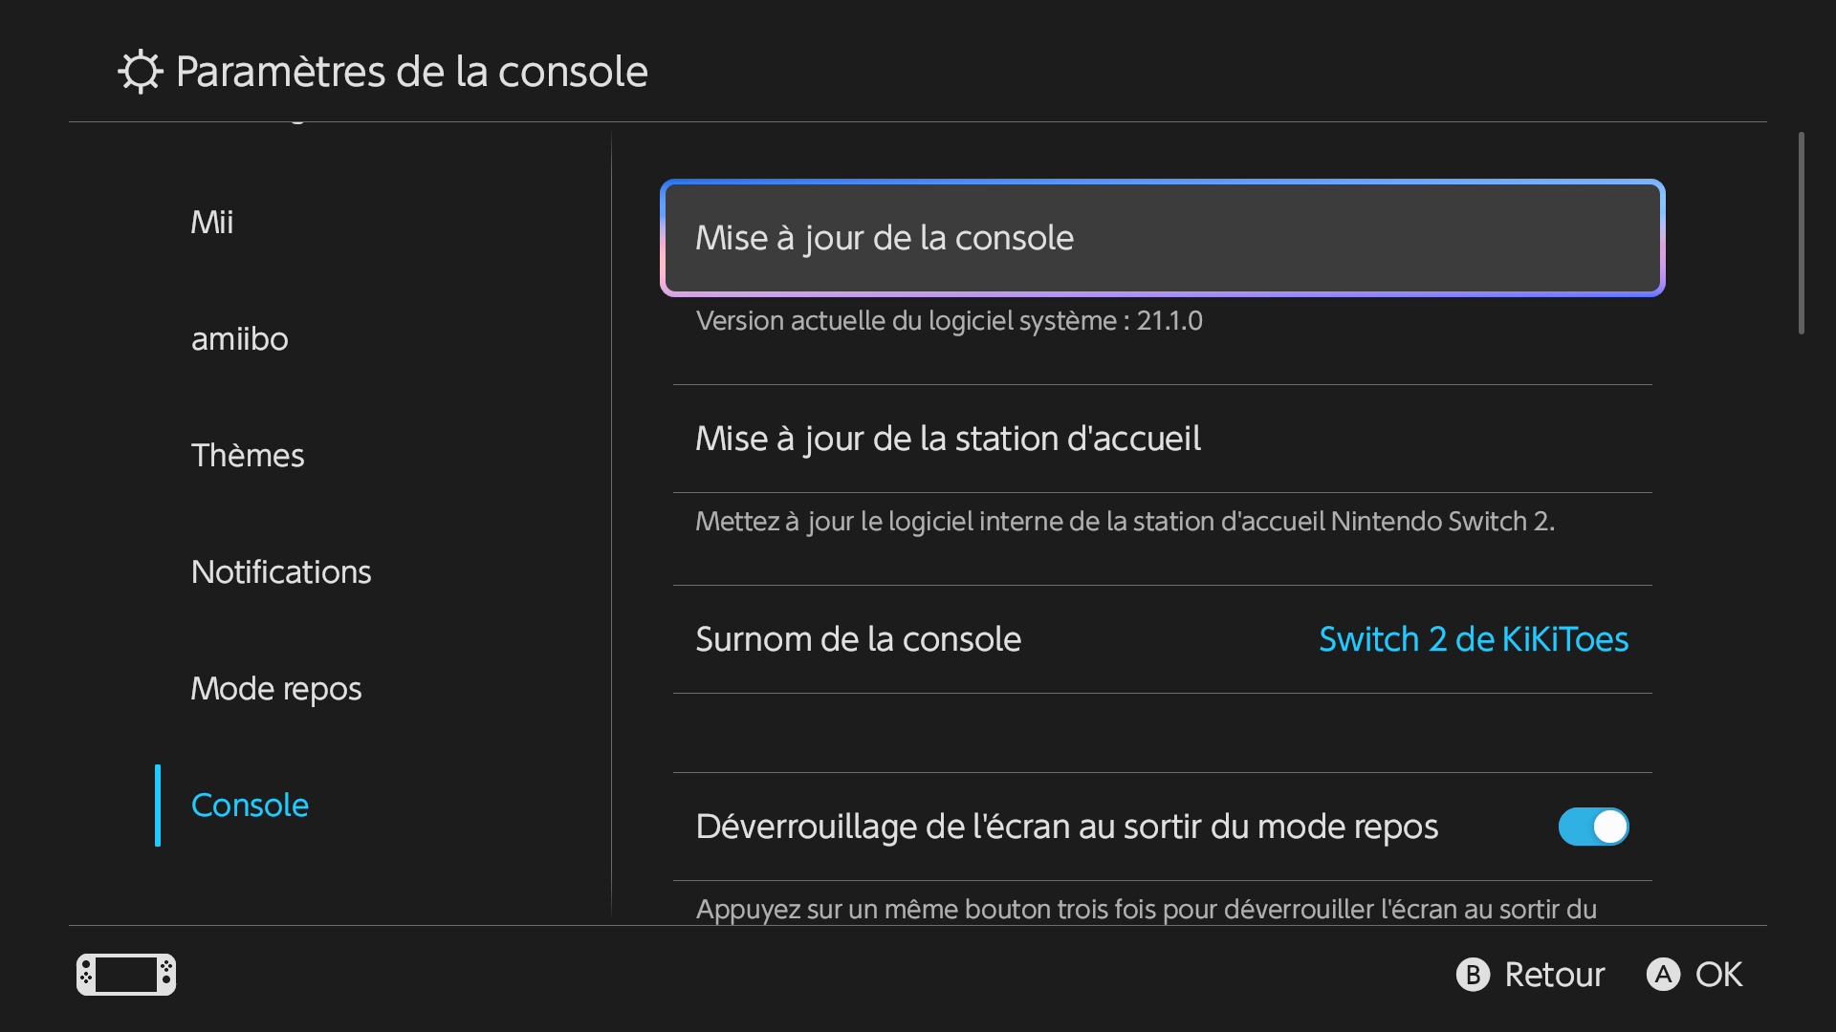Launch the dock update option
The image size is (1836, 1032).
point(947,439)
